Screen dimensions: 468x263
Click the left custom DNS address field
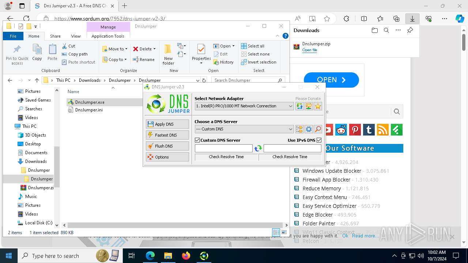224,148
